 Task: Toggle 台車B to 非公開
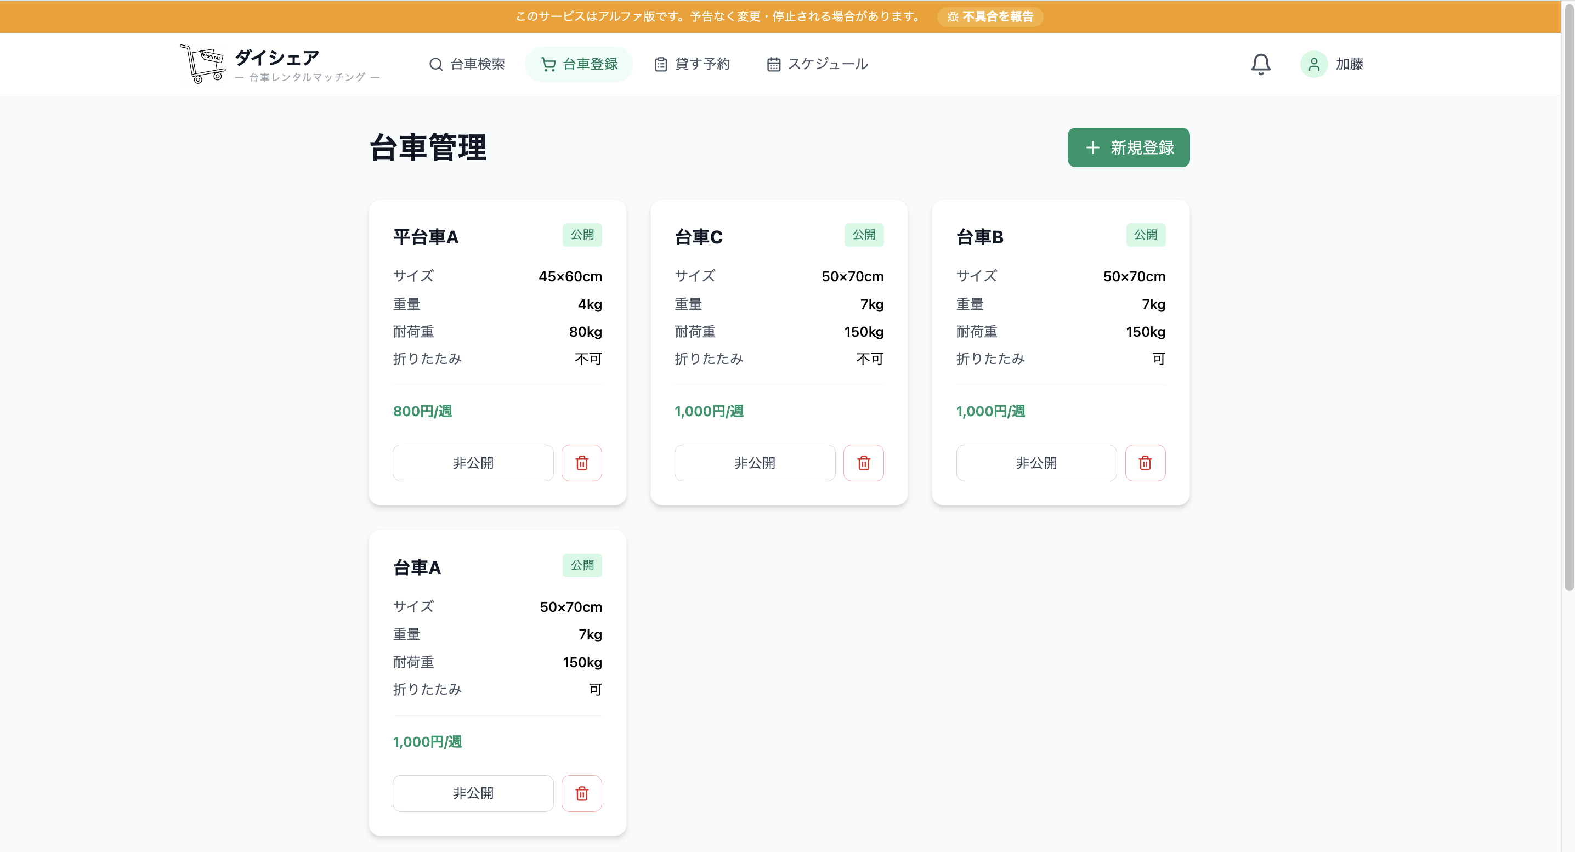pyautogui.click(x=1036, y=463)
